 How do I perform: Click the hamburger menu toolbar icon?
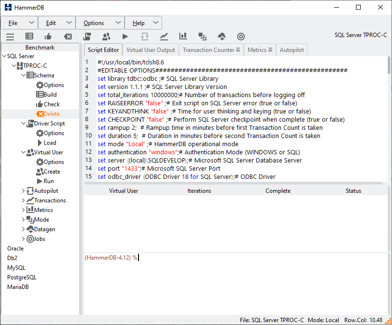tap(10, 37)
